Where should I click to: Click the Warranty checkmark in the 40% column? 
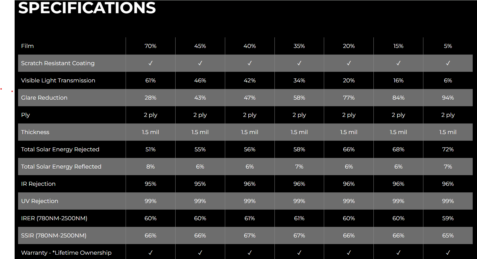(250, 253)
